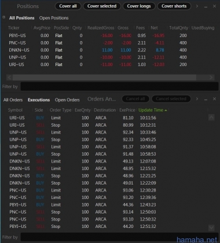Select DNKN~US execution at 12:21:25
220x243 pixels.
(x=107, y=176)
